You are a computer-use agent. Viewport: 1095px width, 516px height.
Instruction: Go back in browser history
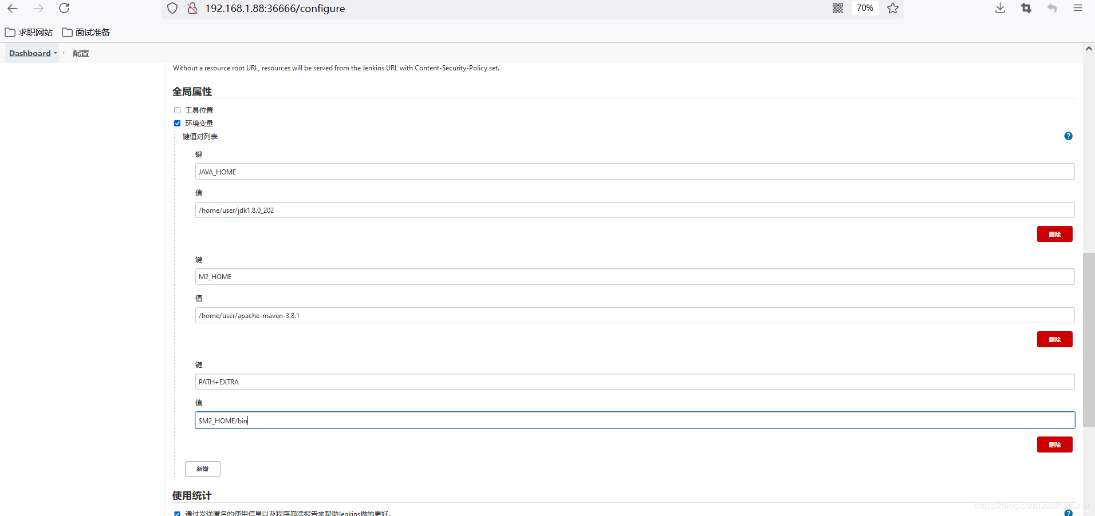point(13,8)
